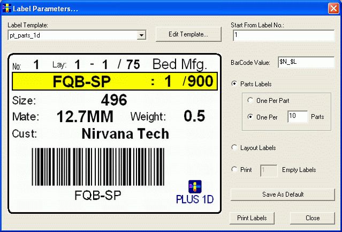Screen dimensions: 342x232
Task: Click the Edit Template... button
Action: pyautogui.click(x=188, y=34)
